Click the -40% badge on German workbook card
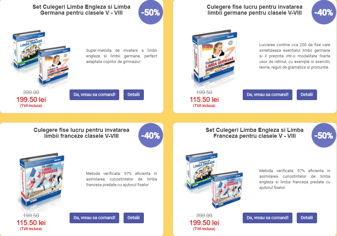 point(324,12)
